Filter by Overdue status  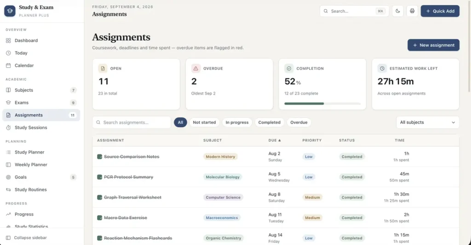click(299, 122)
